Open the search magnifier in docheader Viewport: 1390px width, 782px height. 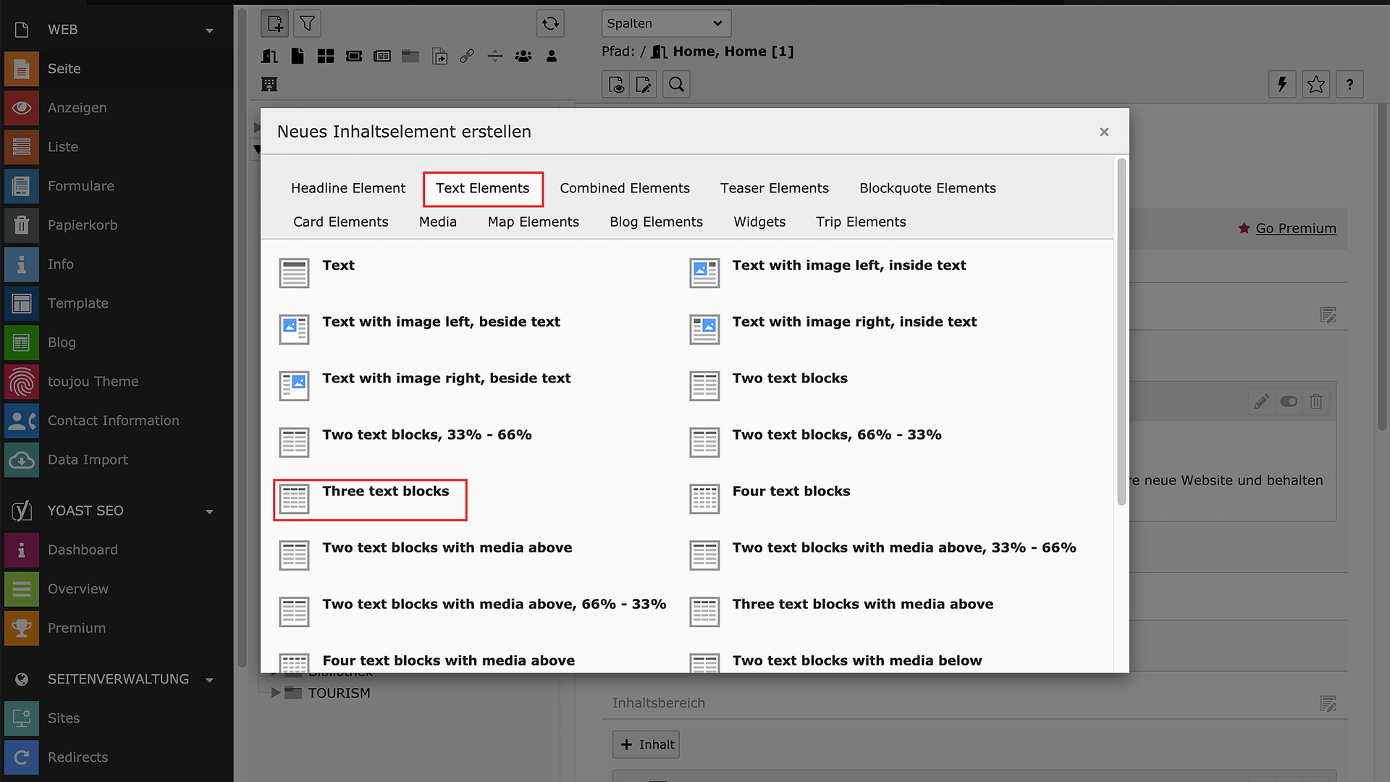(676, 85)
